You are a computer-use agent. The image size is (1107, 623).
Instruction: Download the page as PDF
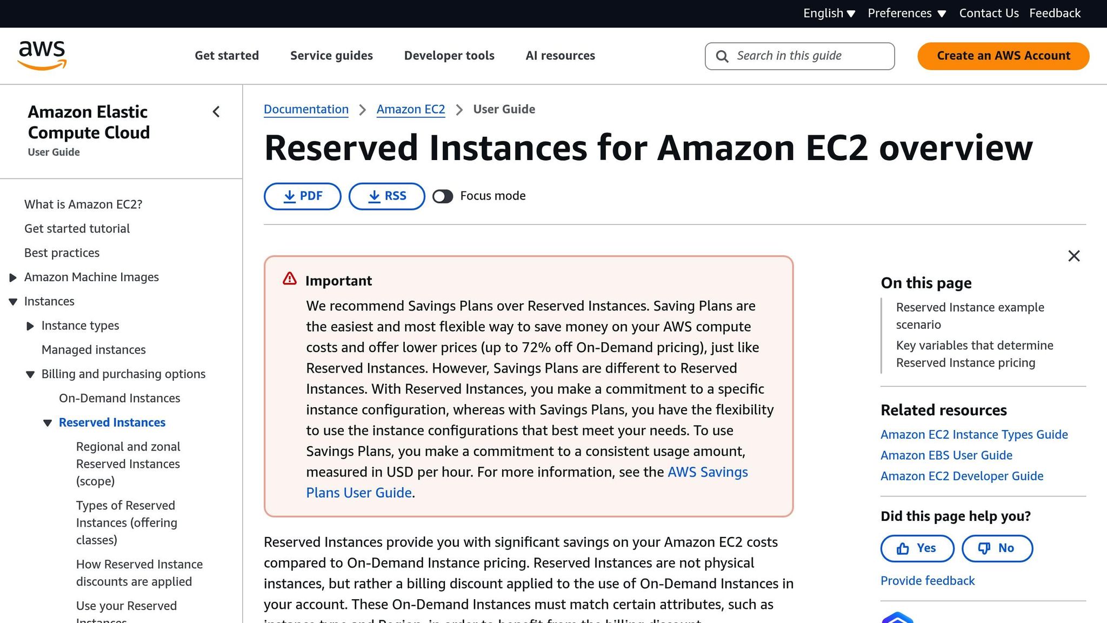[x=302, y=196]
